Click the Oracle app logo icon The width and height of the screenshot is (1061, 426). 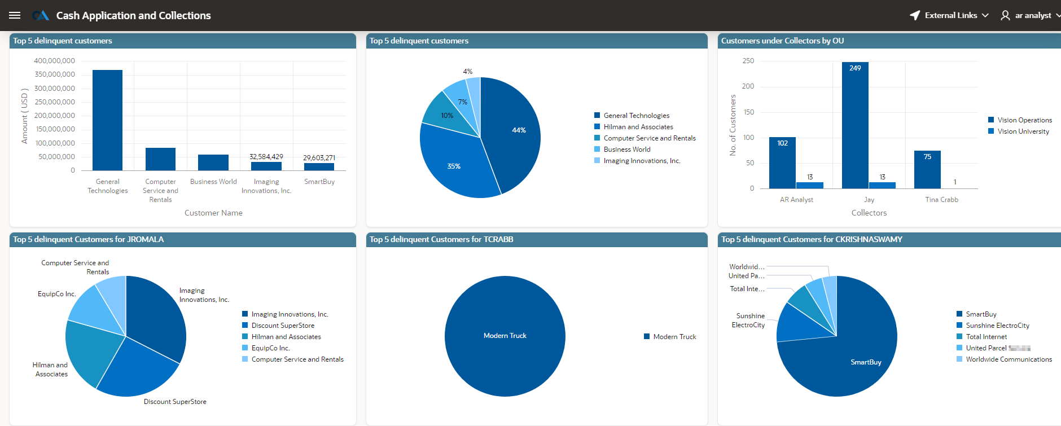pos(40,15)
